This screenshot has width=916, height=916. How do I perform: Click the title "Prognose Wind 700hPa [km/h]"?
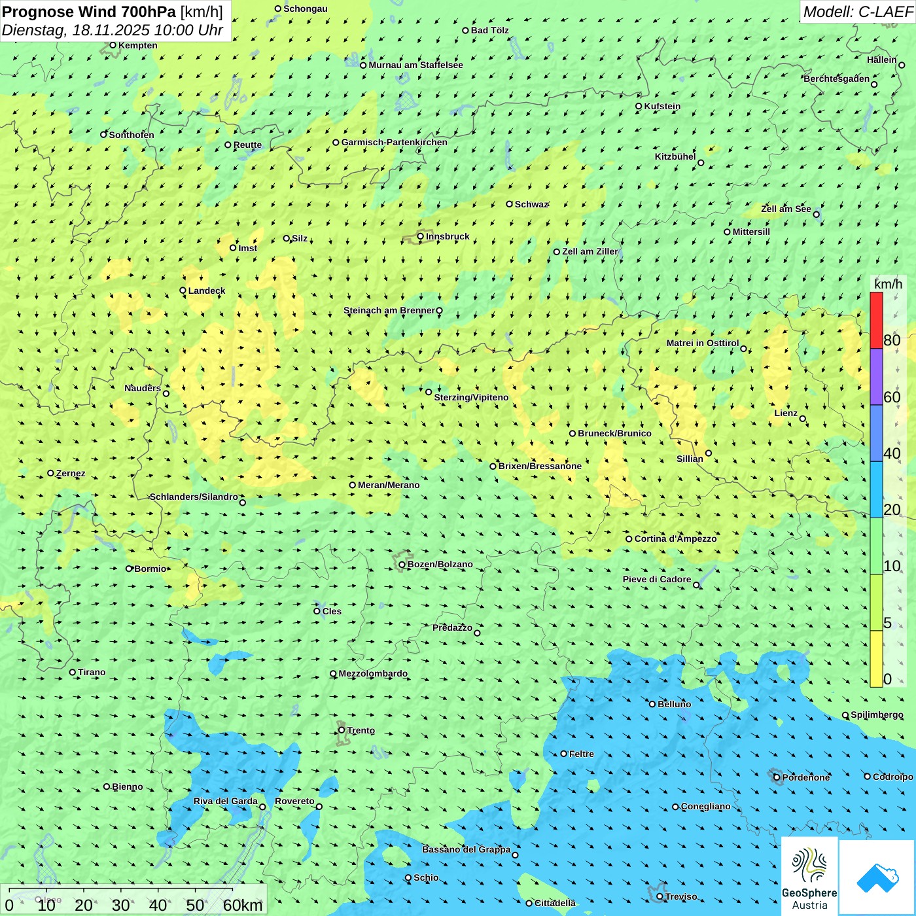point(113,12)
